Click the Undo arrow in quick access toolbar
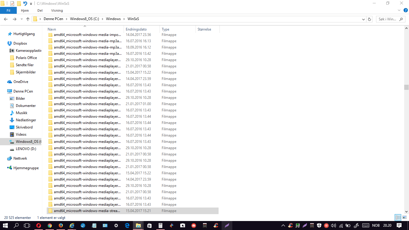The width and height of the screenshot is (409, 230). click(x=25, y=4)
